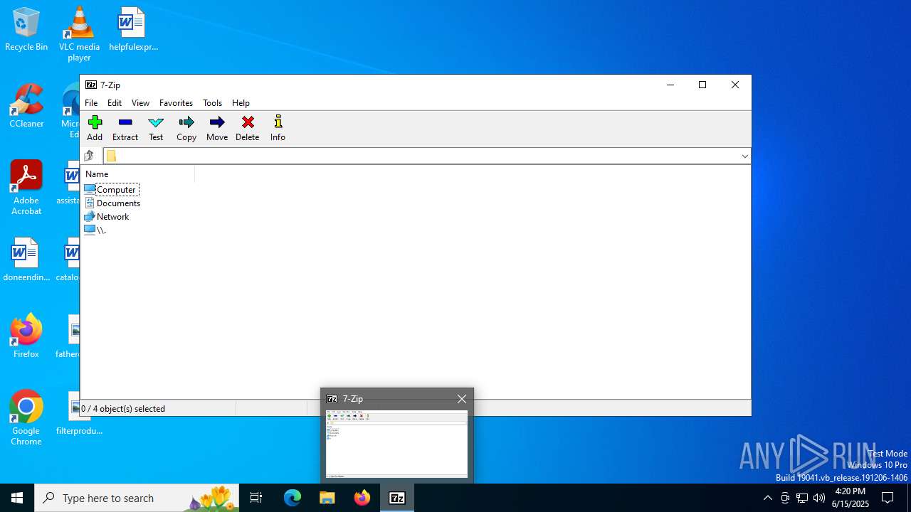Close the 7-Zip window

coord(735,85)
